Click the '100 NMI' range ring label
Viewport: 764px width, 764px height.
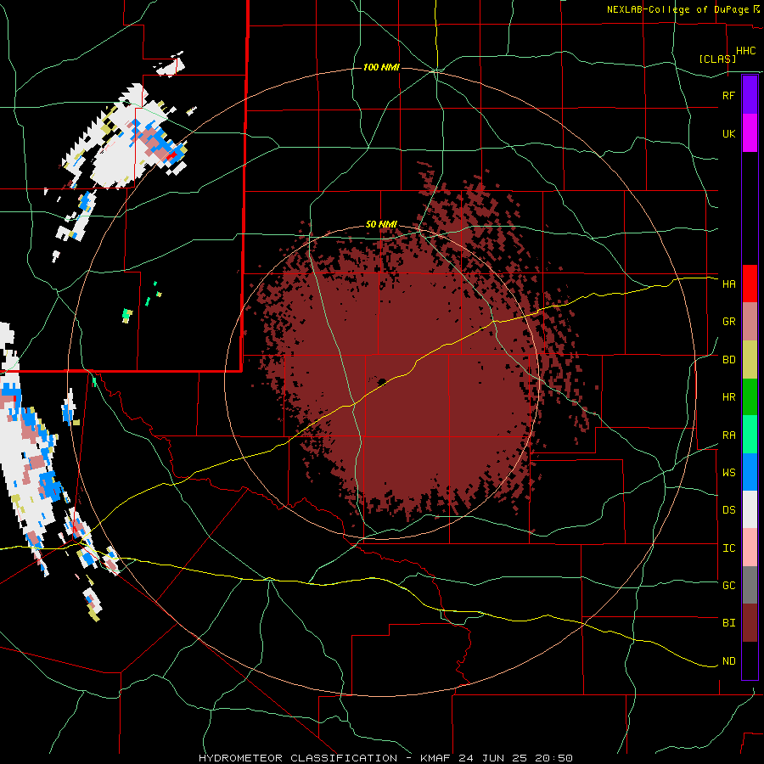381,67
